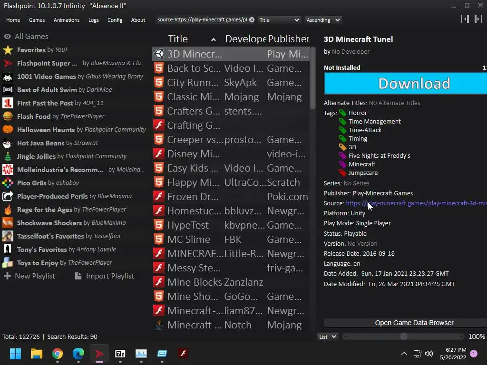487x365 pixels.
Task: Select the Flappy Mi... Scratch game row
Action: point(231,182)
